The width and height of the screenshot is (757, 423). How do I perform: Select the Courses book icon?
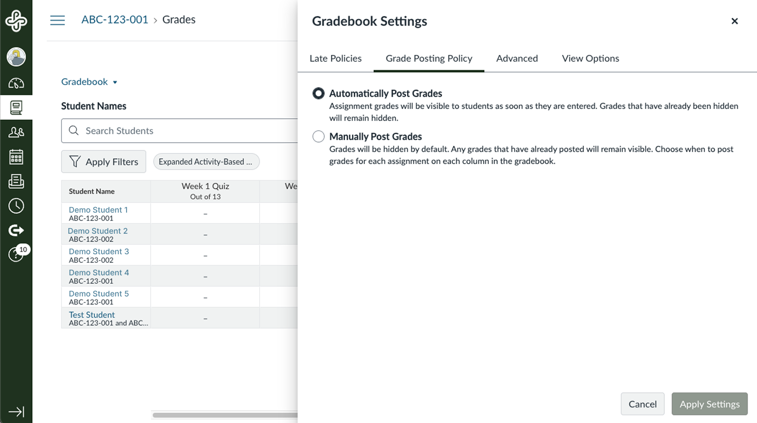click(x=16, y=108)
